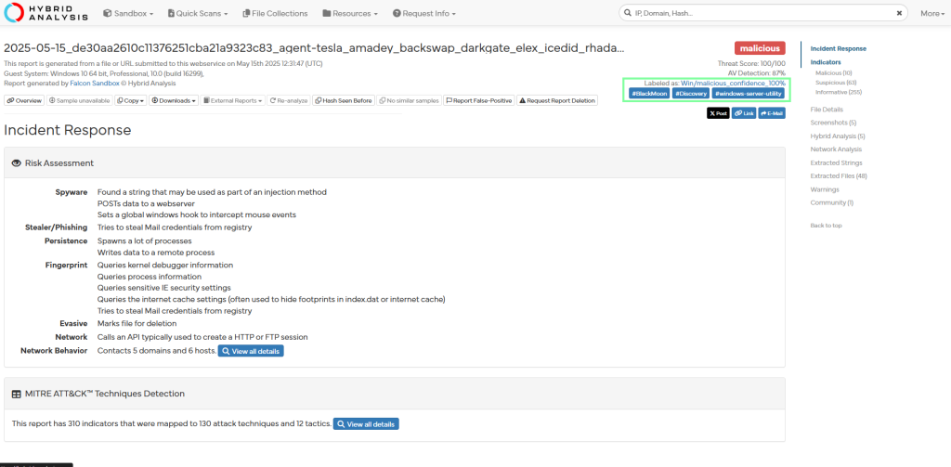The width and height of the screenshot is (951, 467).
Task: Open the Sandbox dropdown menu
Action: click(128, 14)
